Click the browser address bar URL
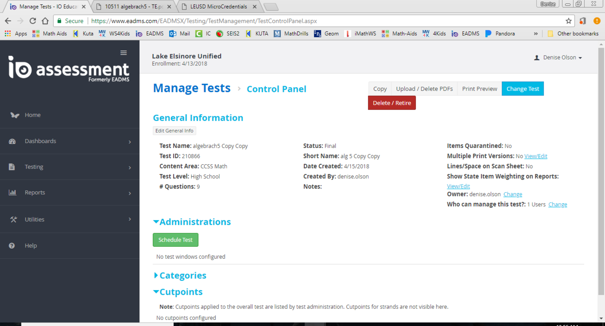 204,21
